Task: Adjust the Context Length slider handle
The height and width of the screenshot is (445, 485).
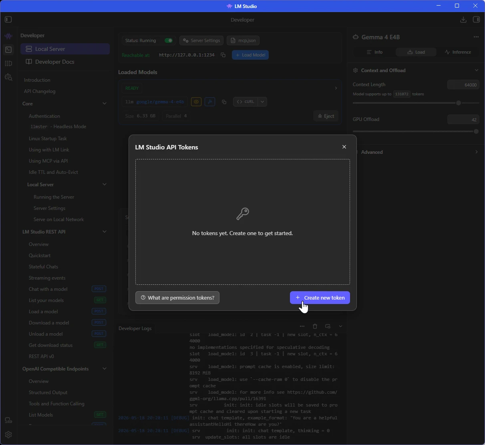Action: [x=459, y=103]
